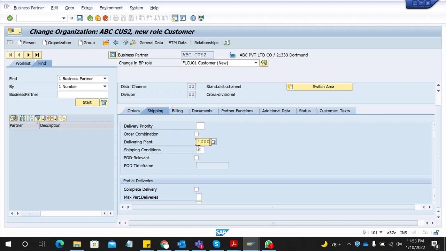
Task: Click the blue back arrow in the application toolbar
Action: (116, 43)
